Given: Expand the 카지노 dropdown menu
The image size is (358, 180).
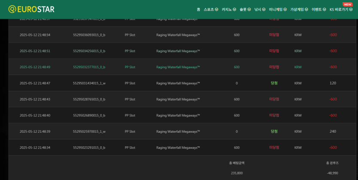Looking at the screenshot, I should pyautogui.click(x=229, y=9).
